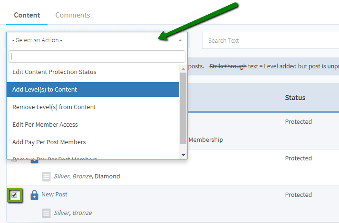Click the scrollbar up arrow in action list

[183, 69]
